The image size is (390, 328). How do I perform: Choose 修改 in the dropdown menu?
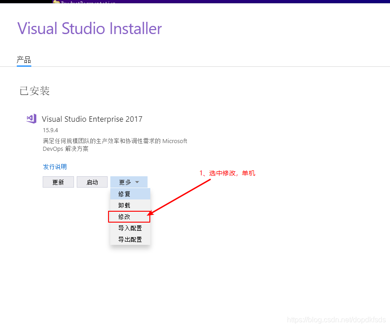(129, 217)
